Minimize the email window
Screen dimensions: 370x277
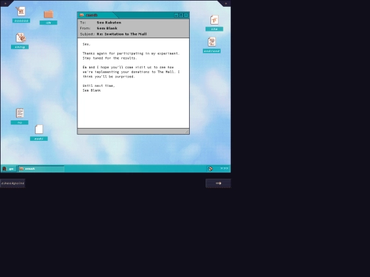176,15
